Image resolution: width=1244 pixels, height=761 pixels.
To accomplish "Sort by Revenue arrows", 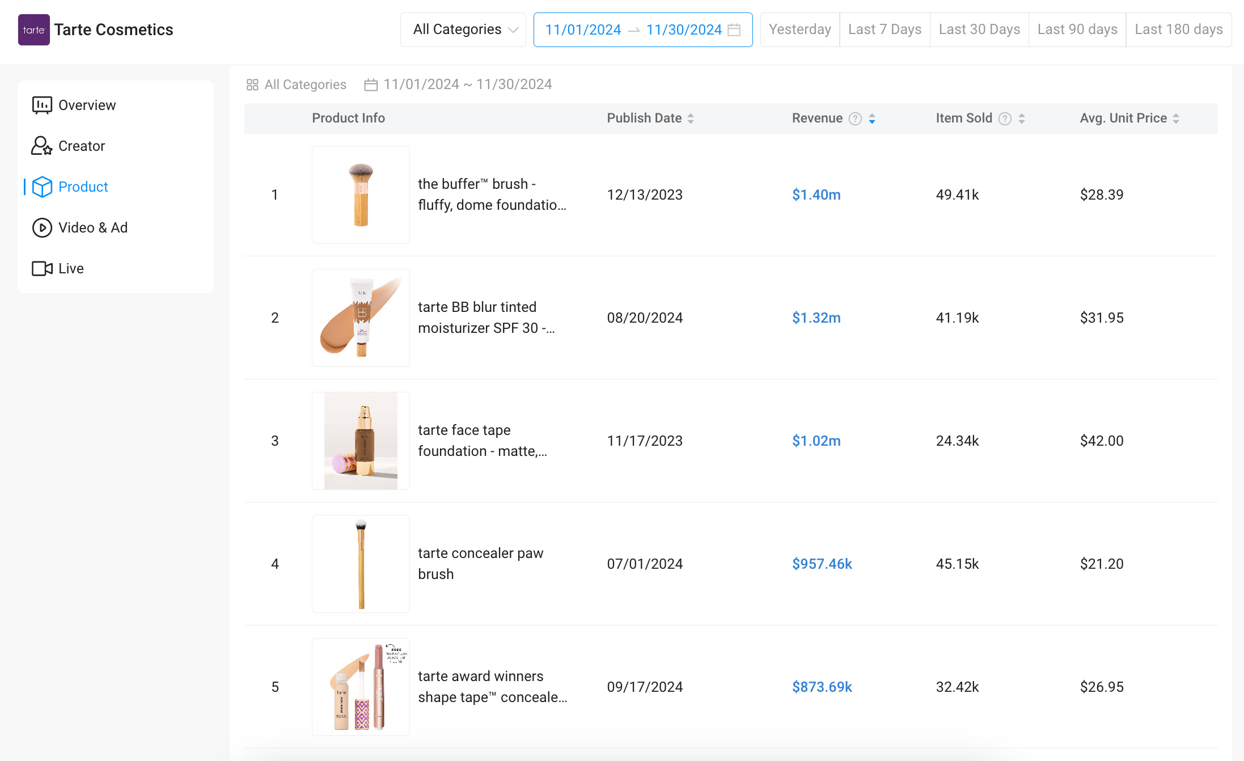I will [872, 119].
